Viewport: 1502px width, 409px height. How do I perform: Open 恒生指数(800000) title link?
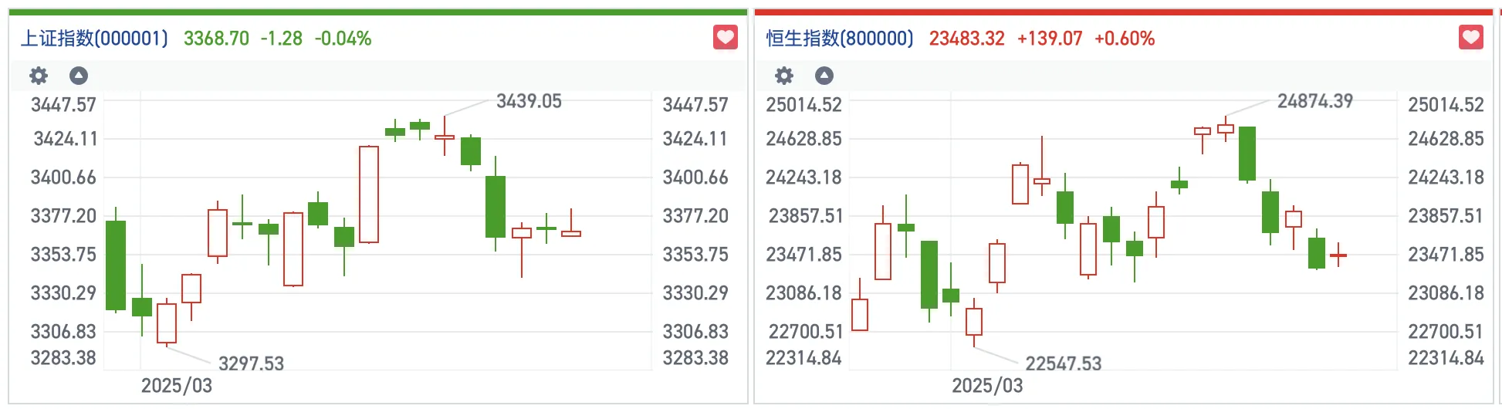[840, 39]
